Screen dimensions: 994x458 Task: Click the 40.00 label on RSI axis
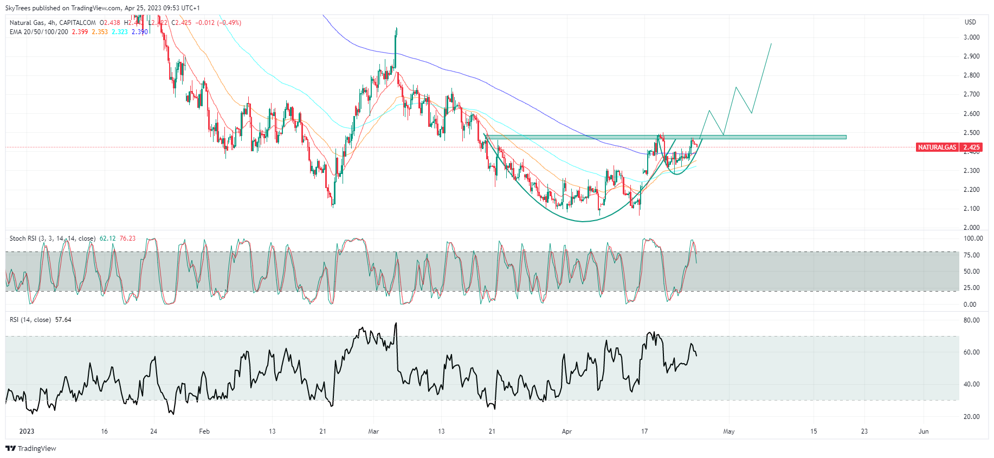[971, 384]
